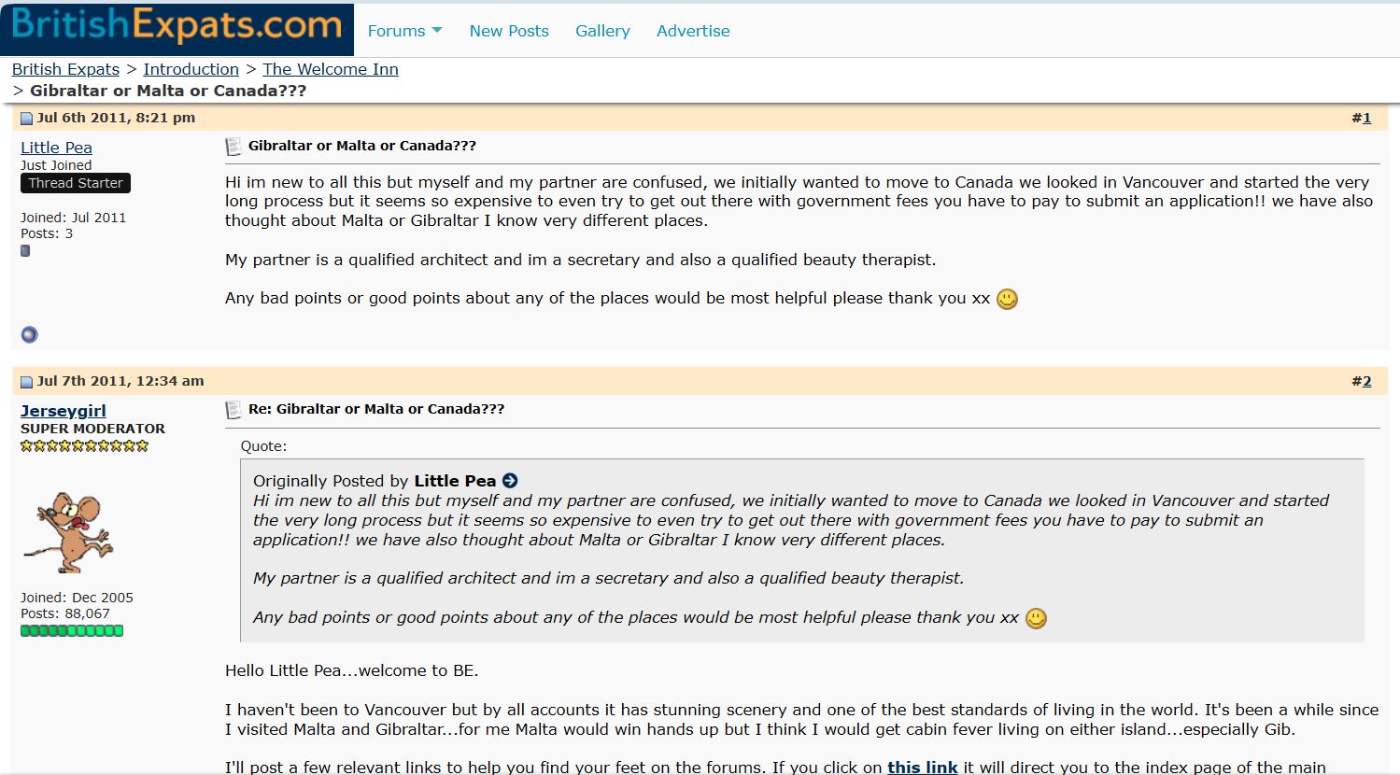This screenshot has width=1400, height=775.
Task: Click document icon beside first post title
Action: [233, 147]
